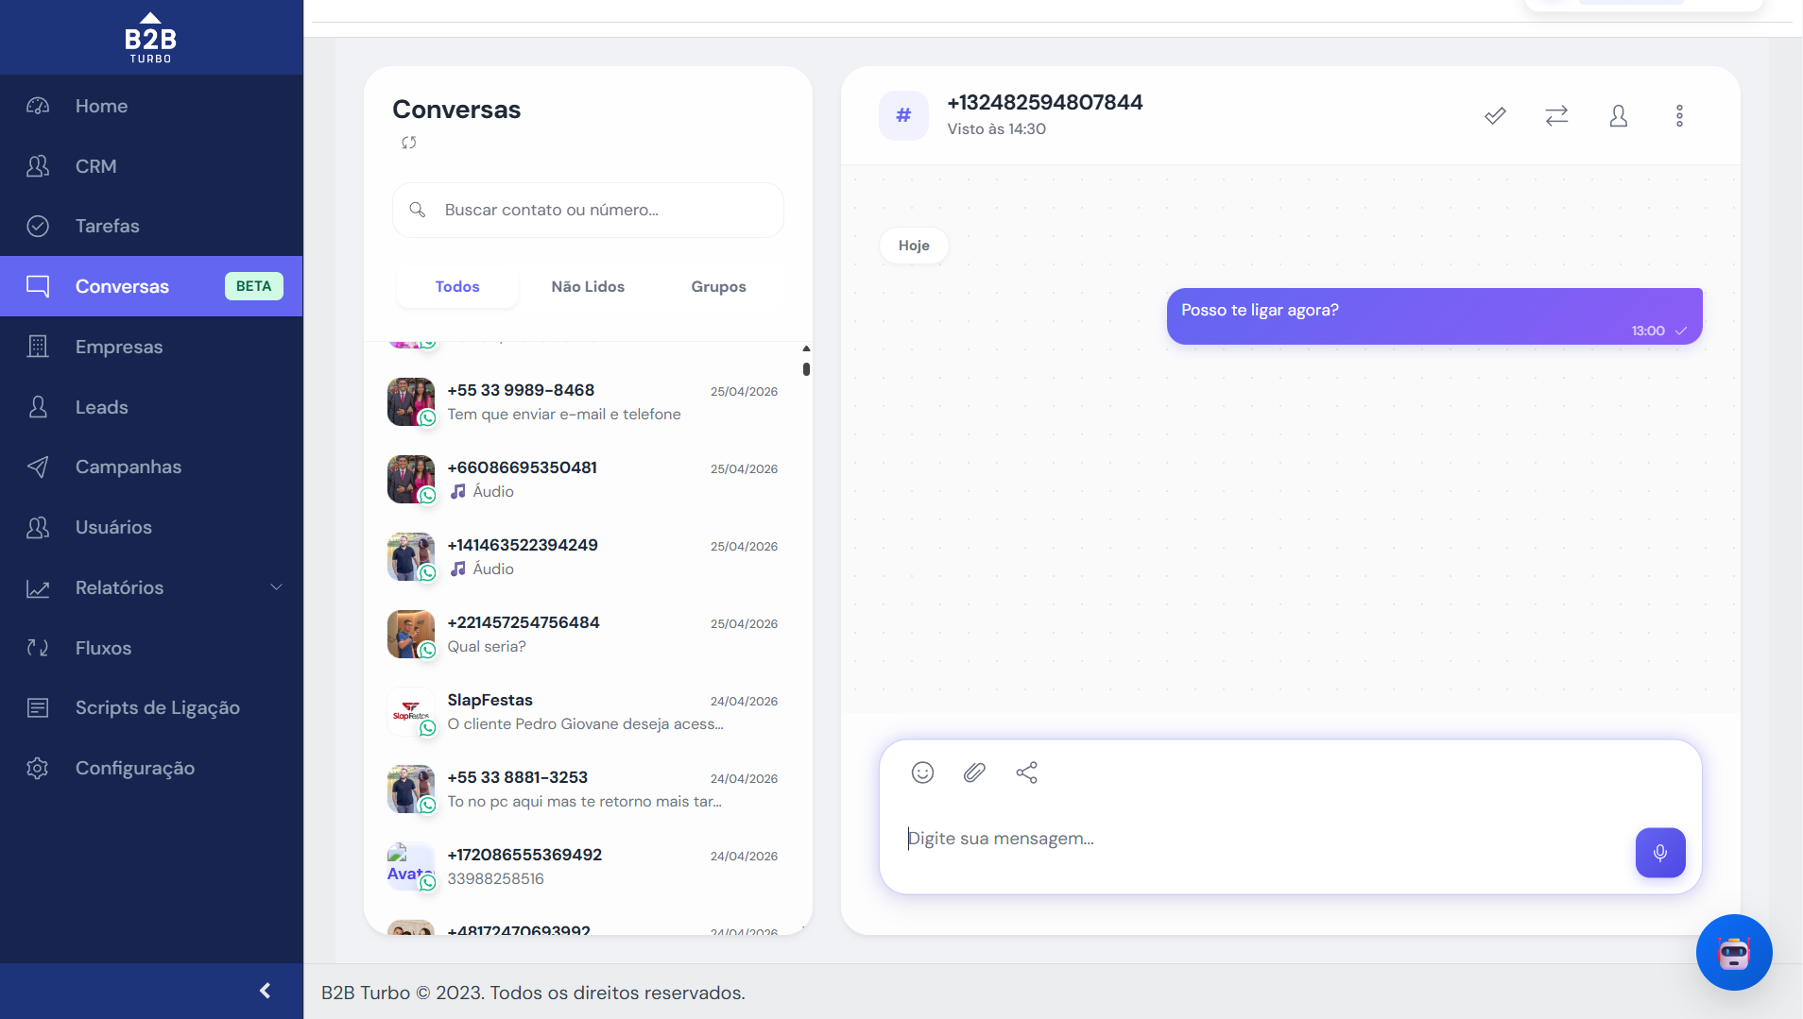This screenshot has width=1803, height=1019.
Task: Click the conversation list scrollbar thumb
Action: [806, 369]
